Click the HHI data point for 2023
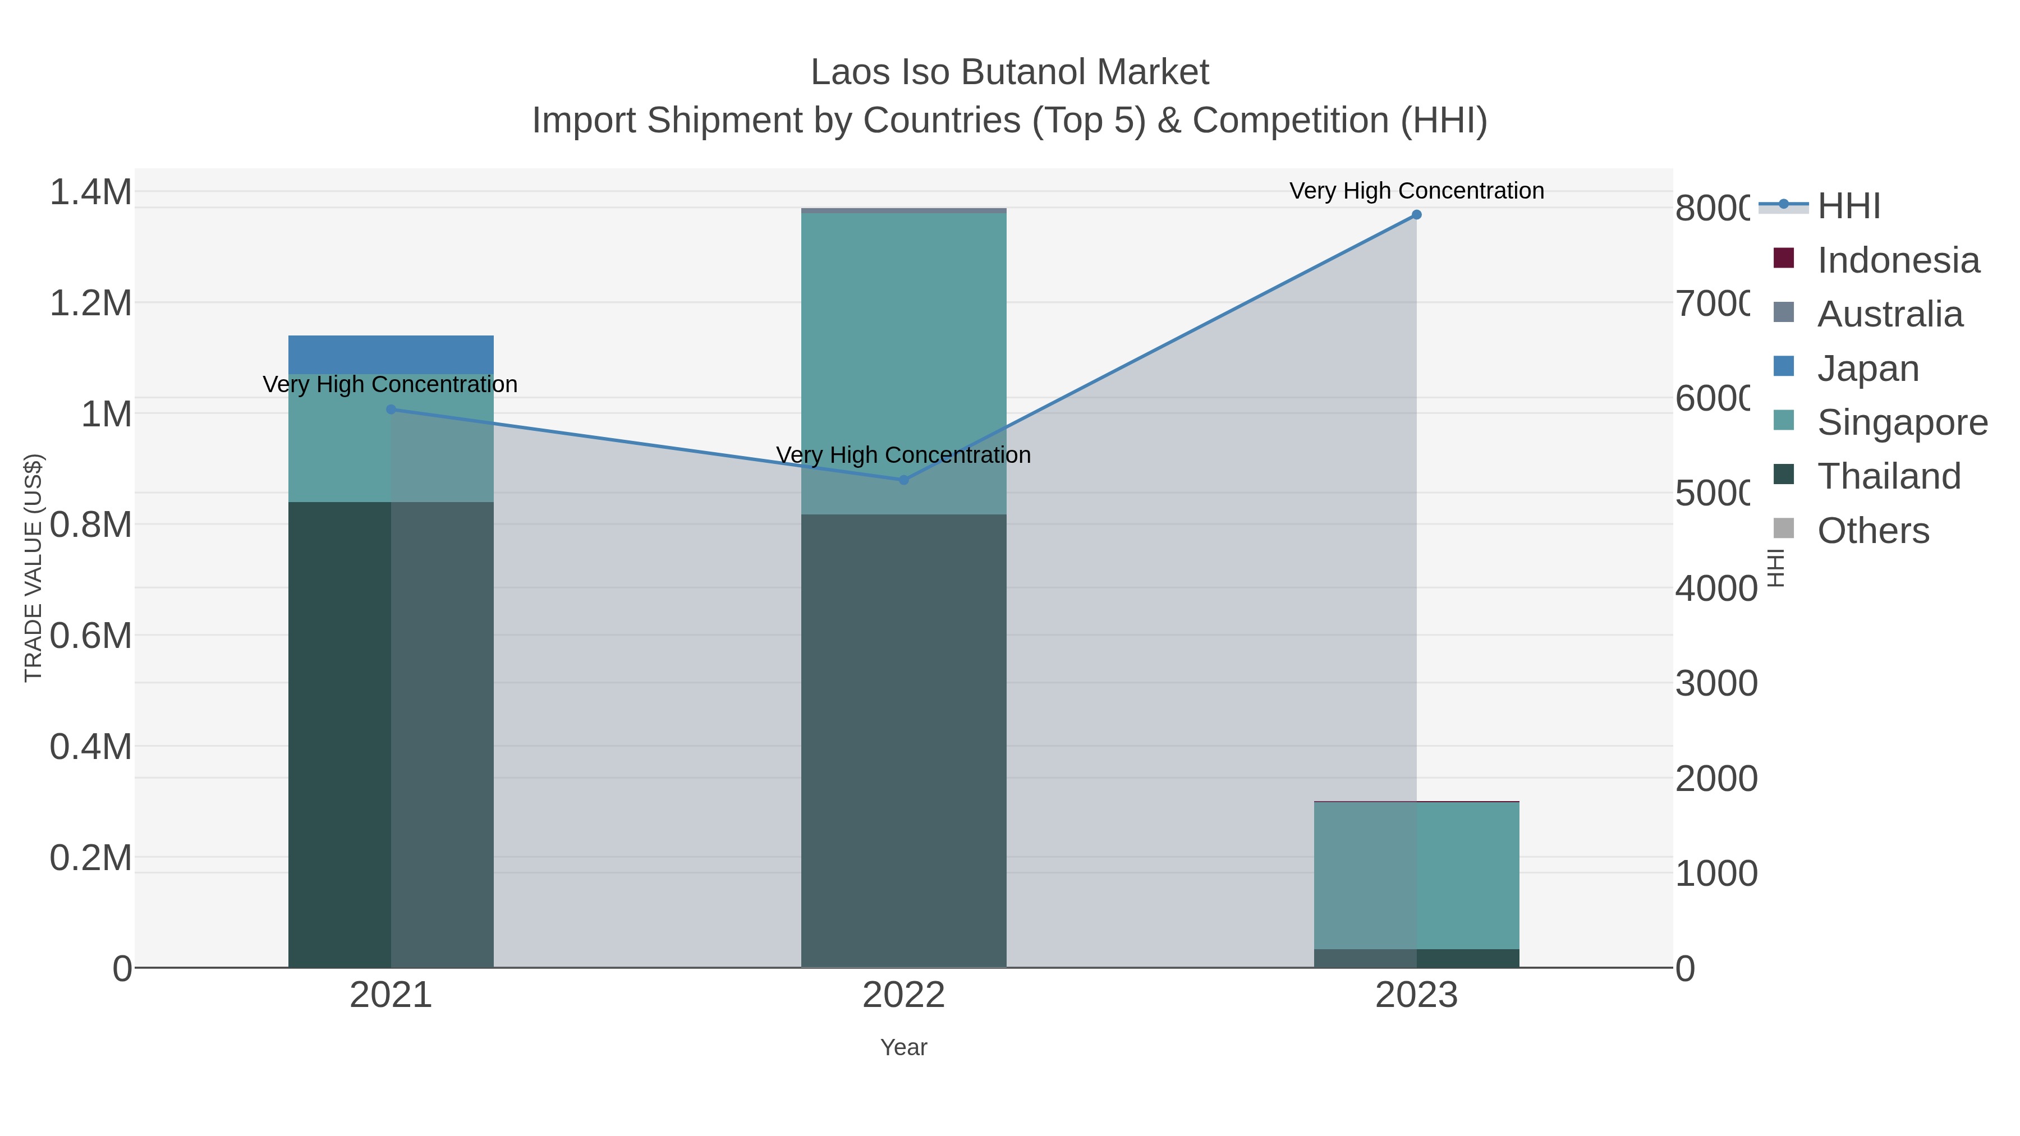 (x=1416, y=215)
